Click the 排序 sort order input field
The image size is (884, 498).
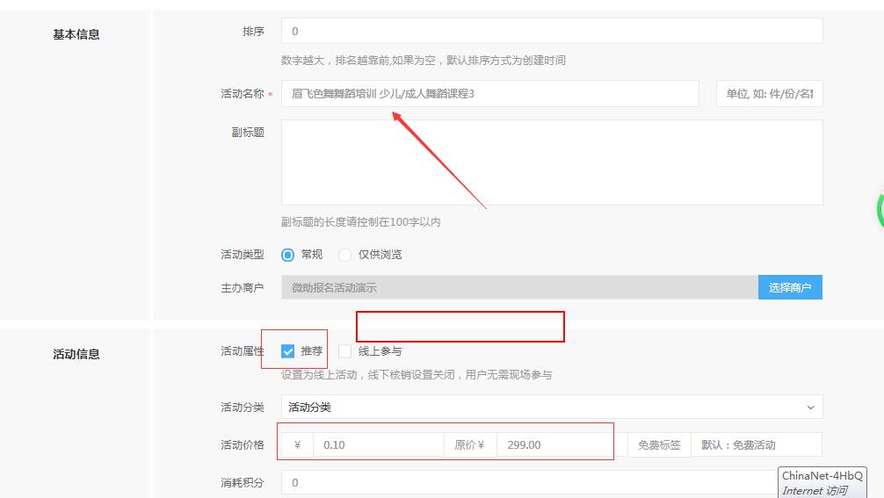[x=552, y=31]
